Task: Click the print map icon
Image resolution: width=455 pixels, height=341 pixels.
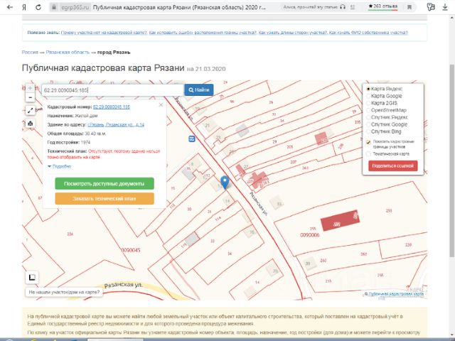Action: click(x=31, y=123)
